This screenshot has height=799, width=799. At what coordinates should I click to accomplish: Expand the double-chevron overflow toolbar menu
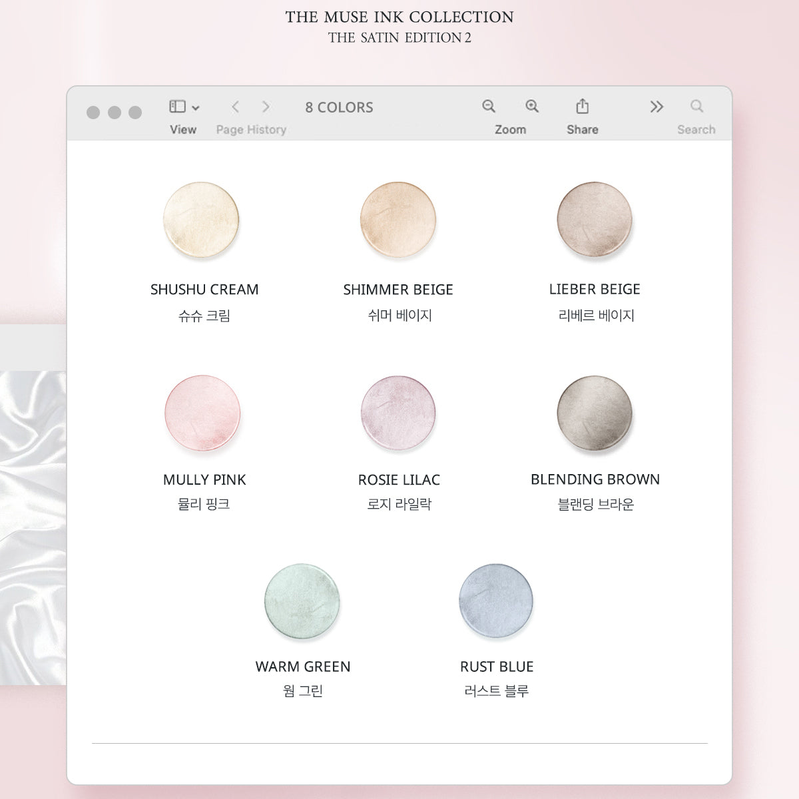pyautogui.click(x=657, y=107)
